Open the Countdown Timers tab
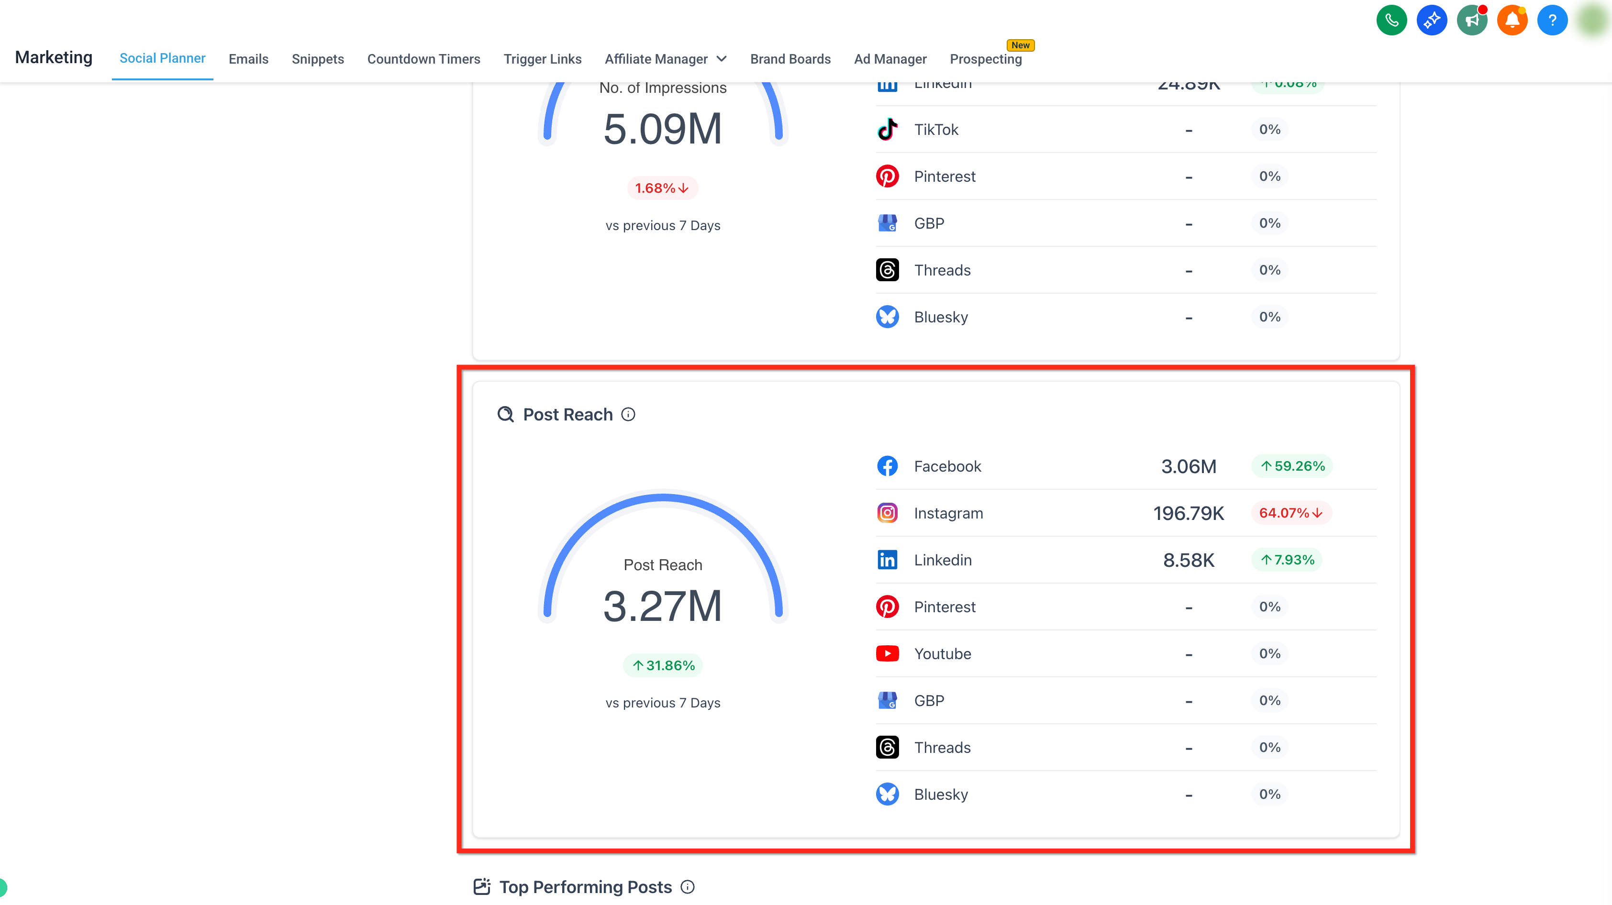 pyautogui.click(x=423, y=59)
